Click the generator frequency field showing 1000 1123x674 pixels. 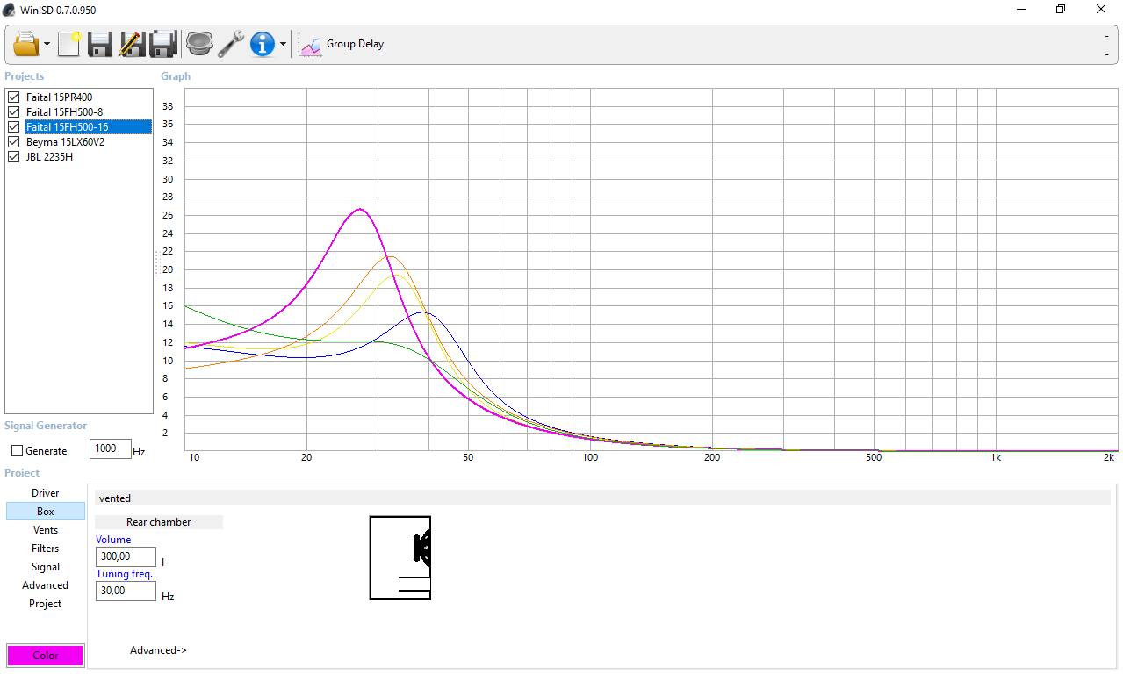tap(111, 449)
